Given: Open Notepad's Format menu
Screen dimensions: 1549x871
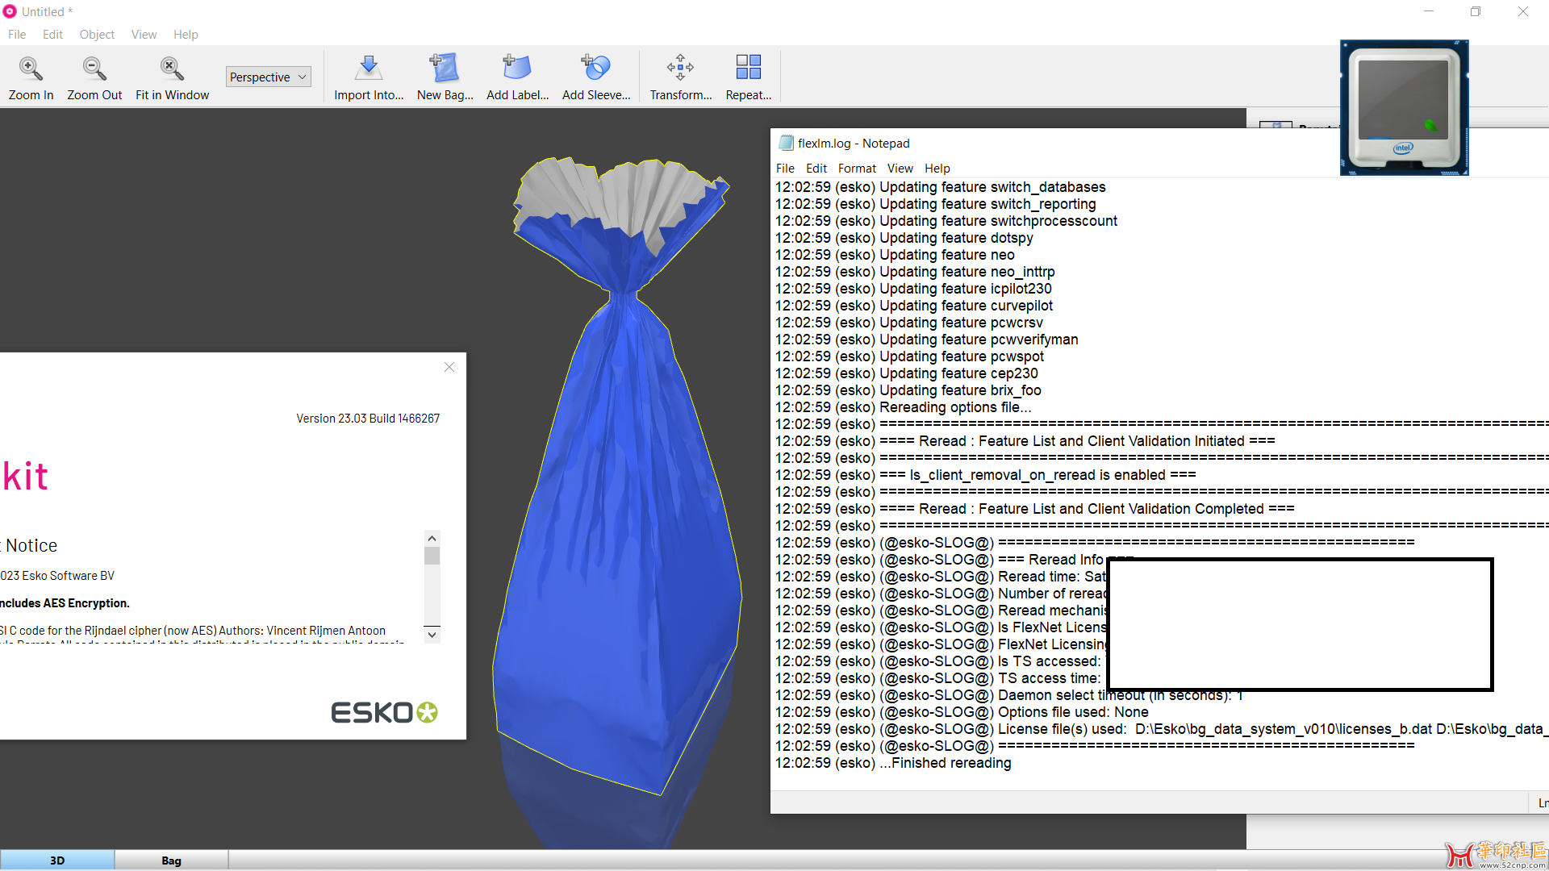Looking at the screenshot, I should (x=856, y=169).
